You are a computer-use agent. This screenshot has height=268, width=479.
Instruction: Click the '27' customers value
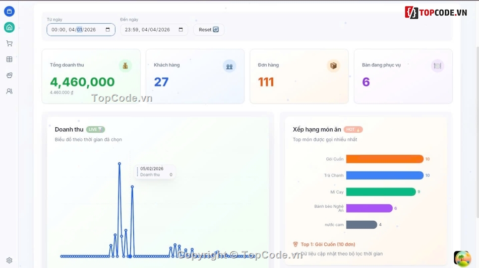click(x=161, y=82)
